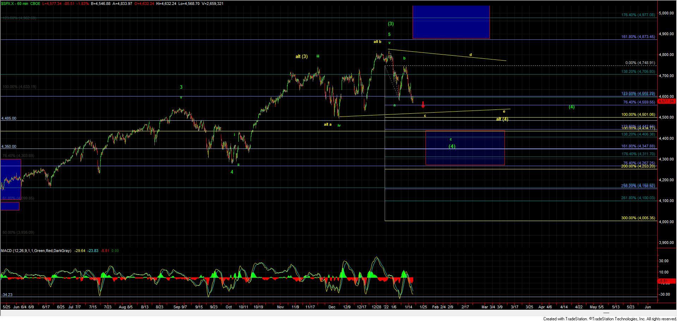Select the 'Jun' date at right end of axis
The image size is (677, 321).
pos(647,307)
